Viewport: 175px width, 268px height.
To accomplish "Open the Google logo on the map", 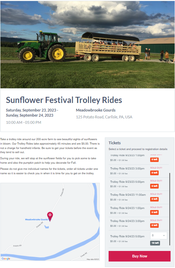I will [6, 258].
